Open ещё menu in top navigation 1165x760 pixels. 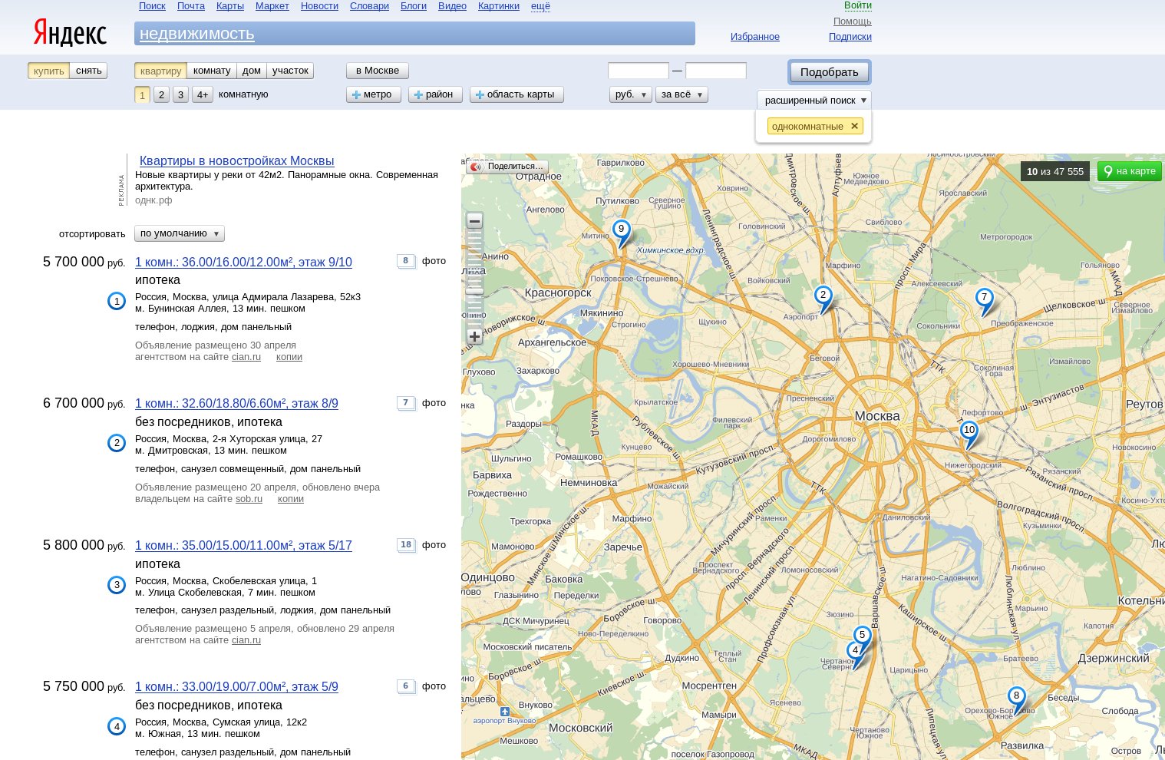[540, 6]
